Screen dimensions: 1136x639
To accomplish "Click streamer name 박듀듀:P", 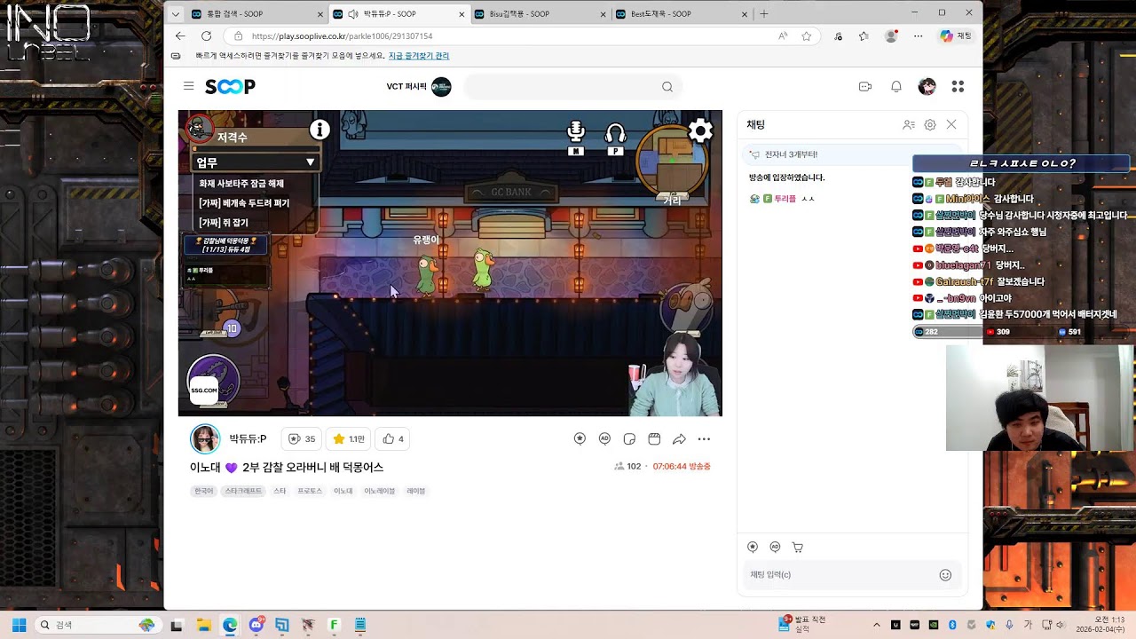I will click(248, 438).
